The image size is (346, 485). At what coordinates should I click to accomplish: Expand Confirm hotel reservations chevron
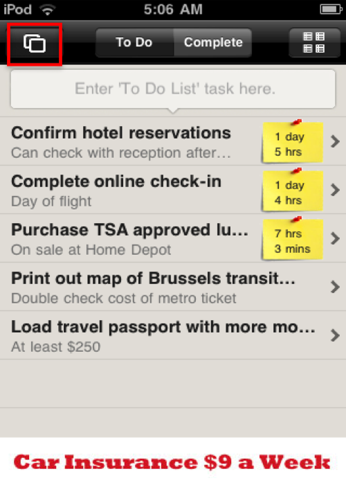click(335, 141)
